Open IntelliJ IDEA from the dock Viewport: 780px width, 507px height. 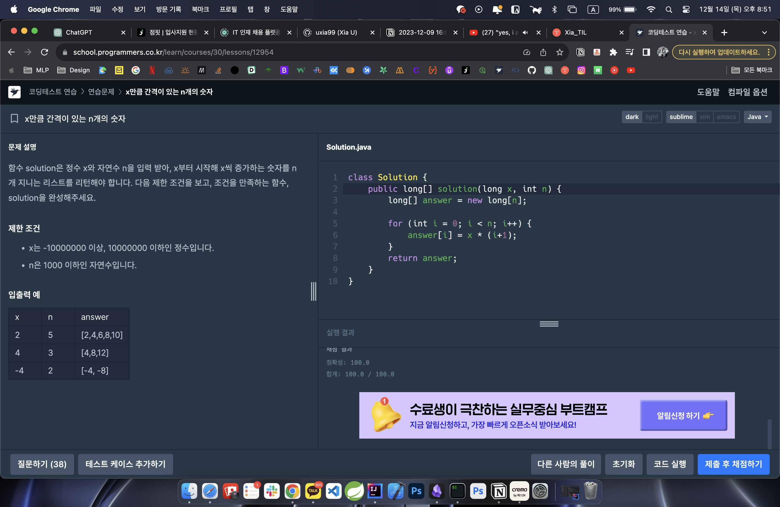(x=375, y=491)
